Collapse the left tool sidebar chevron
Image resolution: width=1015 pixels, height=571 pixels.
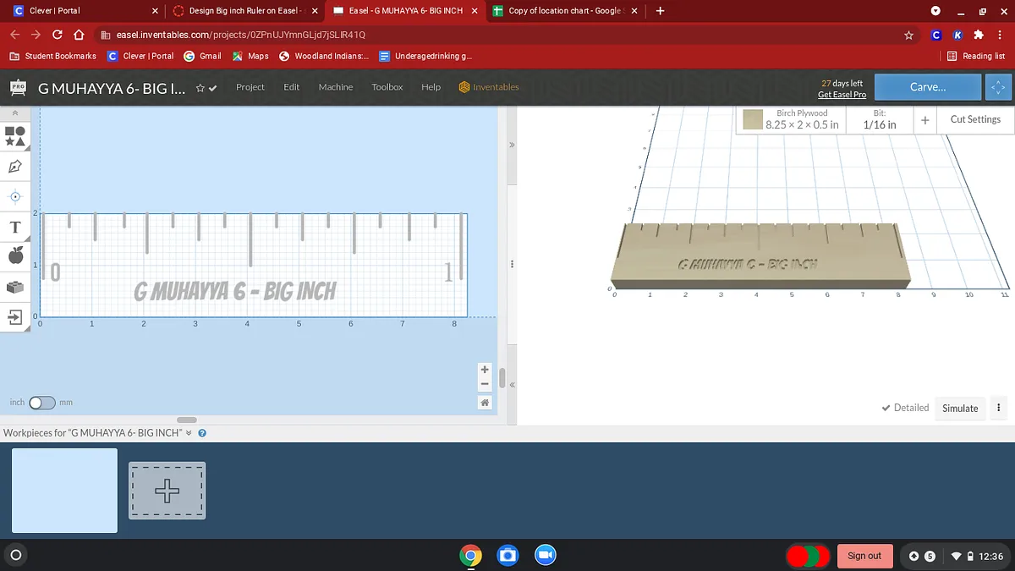pyautogui.click(x=14, y=113)
